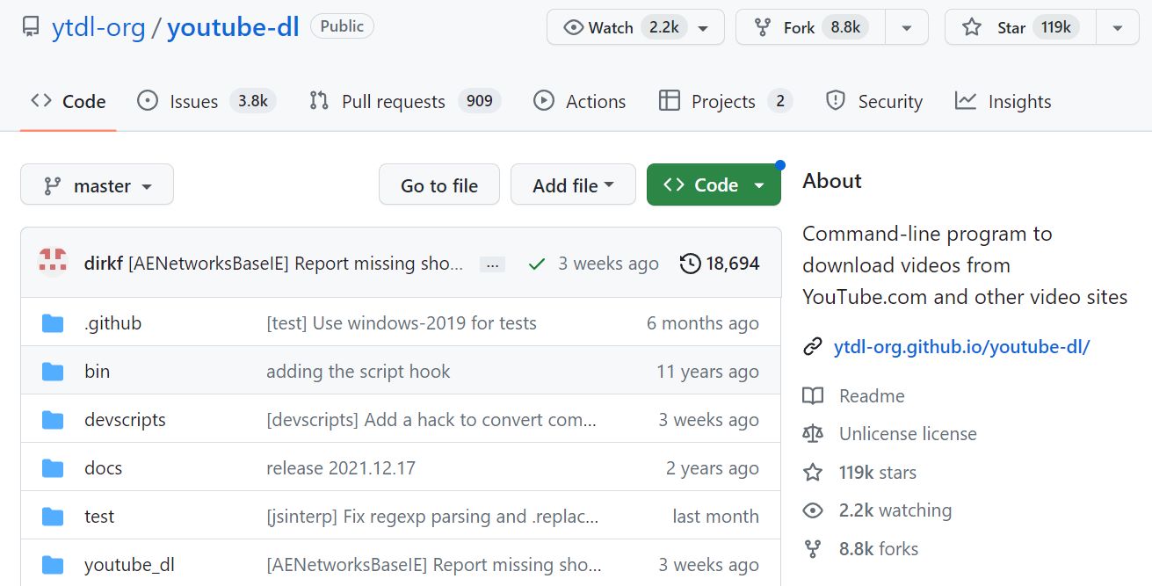This screenshot has width=1152, height=586.
Task: Open commit '[devscripts] Add a hack to convert'
Action: point(431,420)
